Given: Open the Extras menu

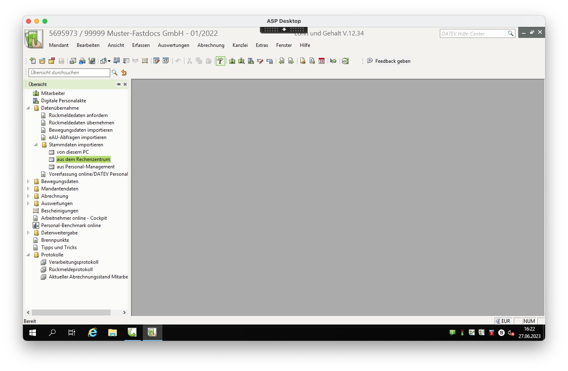Looking at the screenshot, I should (262, 45).
